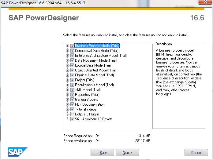Image resolution: width=213 pixels, height=160 pixels.
Task: Uncheck Business Process Model (Trial) checkbox
Action: click(72, 46)
